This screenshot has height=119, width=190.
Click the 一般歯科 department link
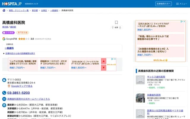pyautogui.click(x=9, y=48)
